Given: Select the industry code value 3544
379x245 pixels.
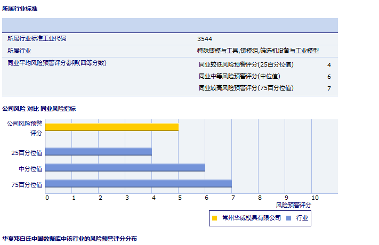Looking at the screenshot, I should point(204,39).
